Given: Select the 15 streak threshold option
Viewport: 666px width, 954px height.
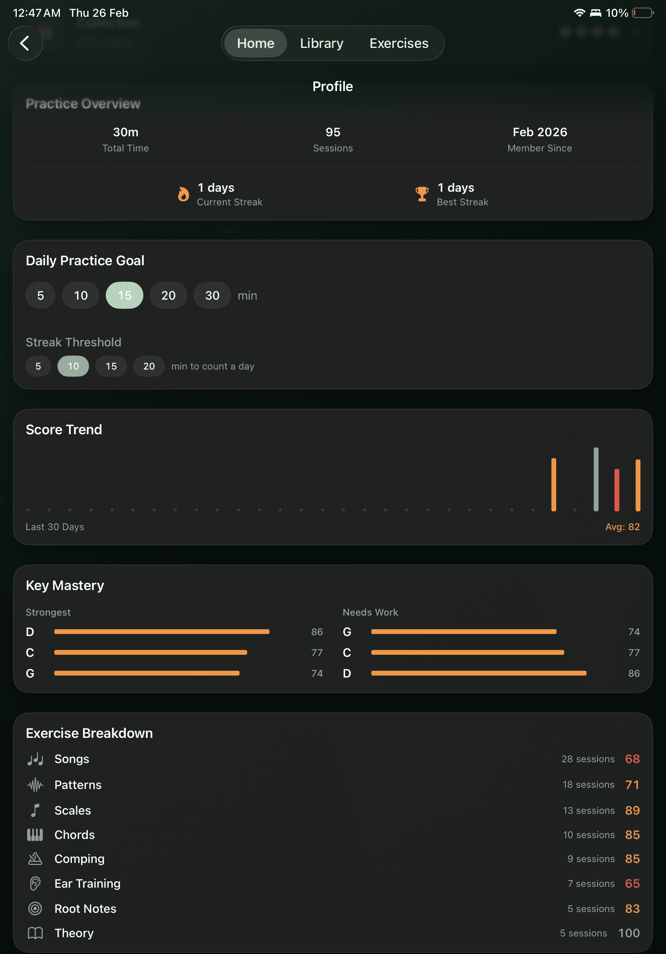Looking at the screenshot, I should [111, 366].
